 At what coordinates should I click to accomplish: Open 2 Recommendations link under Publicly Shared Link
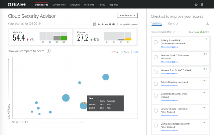[x=170, y=47]
